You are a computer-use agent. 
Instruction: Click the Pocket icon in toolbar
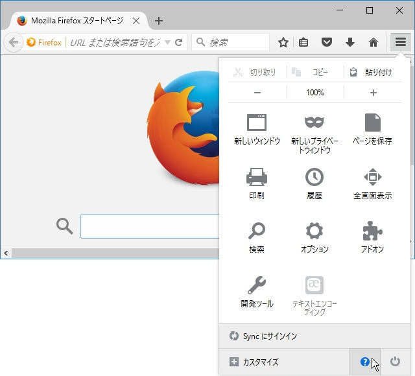(x=327, y=42)
